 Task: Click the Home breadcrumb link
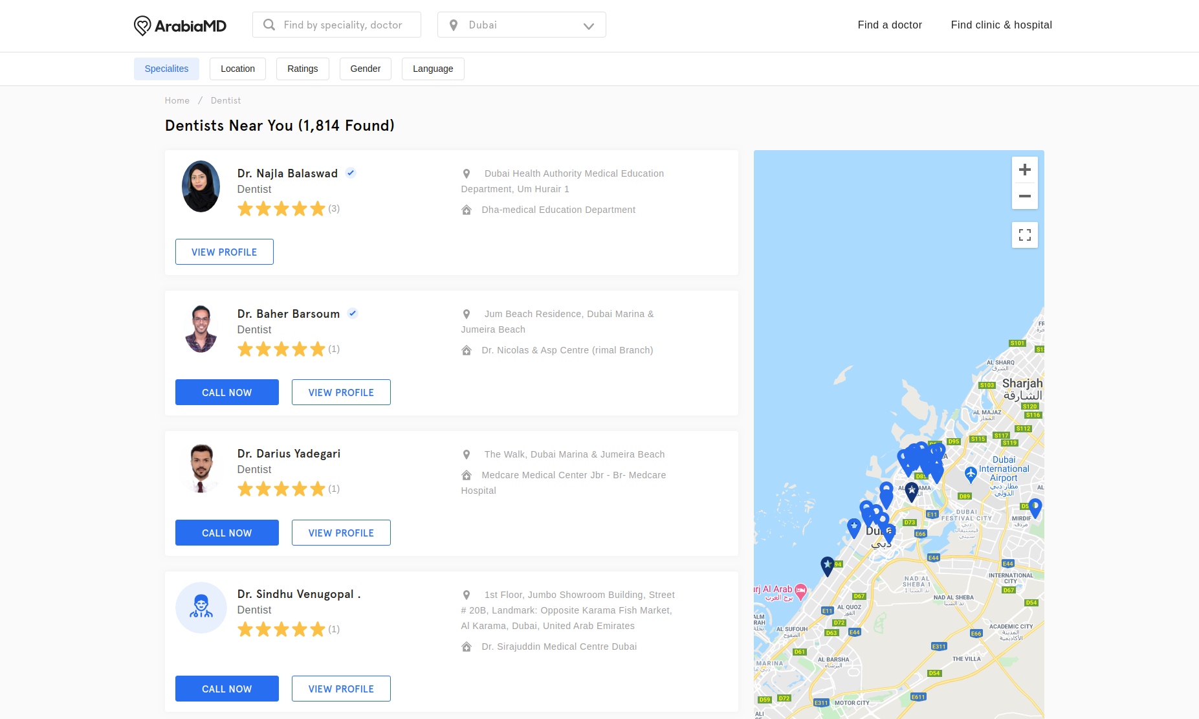[177, 100]
